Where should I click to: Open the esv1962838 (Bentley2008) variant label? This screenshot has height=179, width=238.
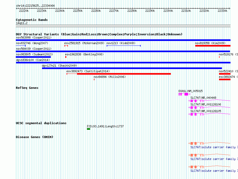pyautogui.click(x=84, y=54)
